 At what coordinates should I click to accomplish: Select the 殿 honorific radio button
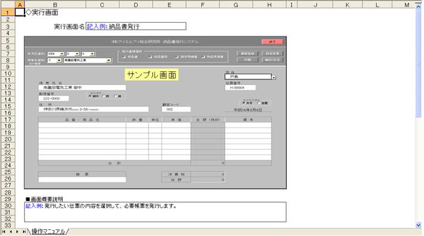104,96
